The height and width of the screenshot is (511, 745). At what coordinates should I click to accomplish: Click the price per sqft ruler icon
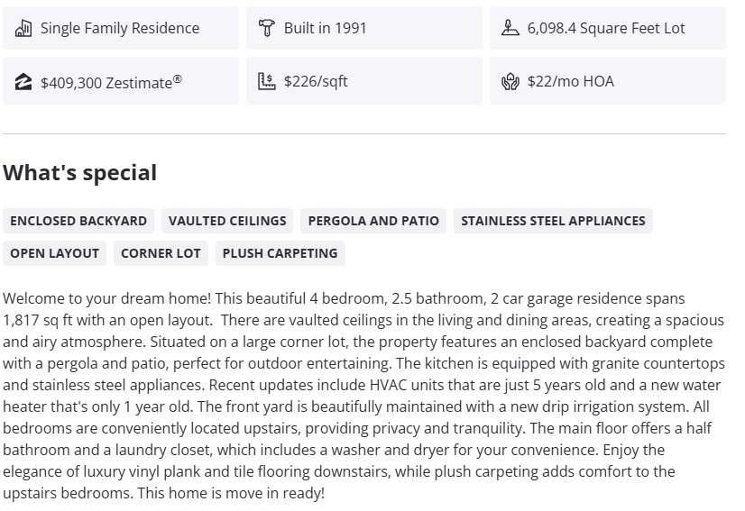(x=266, y=81)
